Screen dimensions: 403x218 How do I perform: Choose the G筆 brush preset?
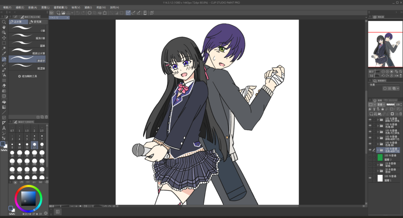[27, 29]
